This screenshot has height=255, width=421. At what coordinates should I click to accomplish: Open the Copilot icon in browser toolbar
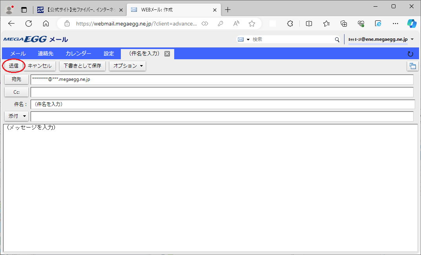pos(411,24)
